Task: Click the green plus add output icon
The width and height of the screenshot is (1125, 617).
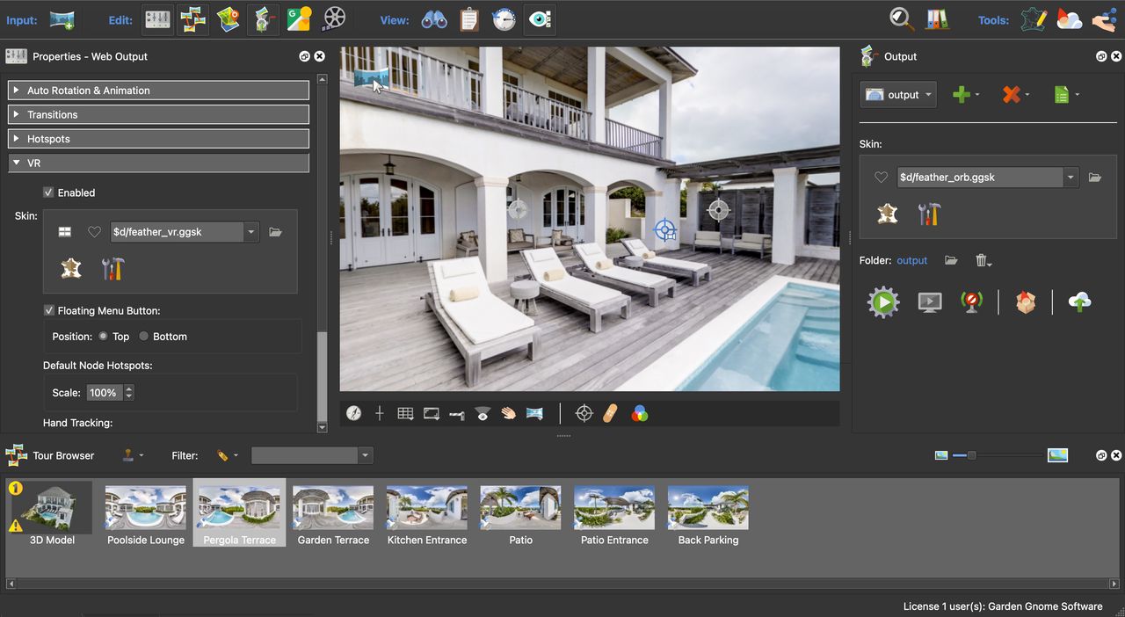Action: click(961, 95)
